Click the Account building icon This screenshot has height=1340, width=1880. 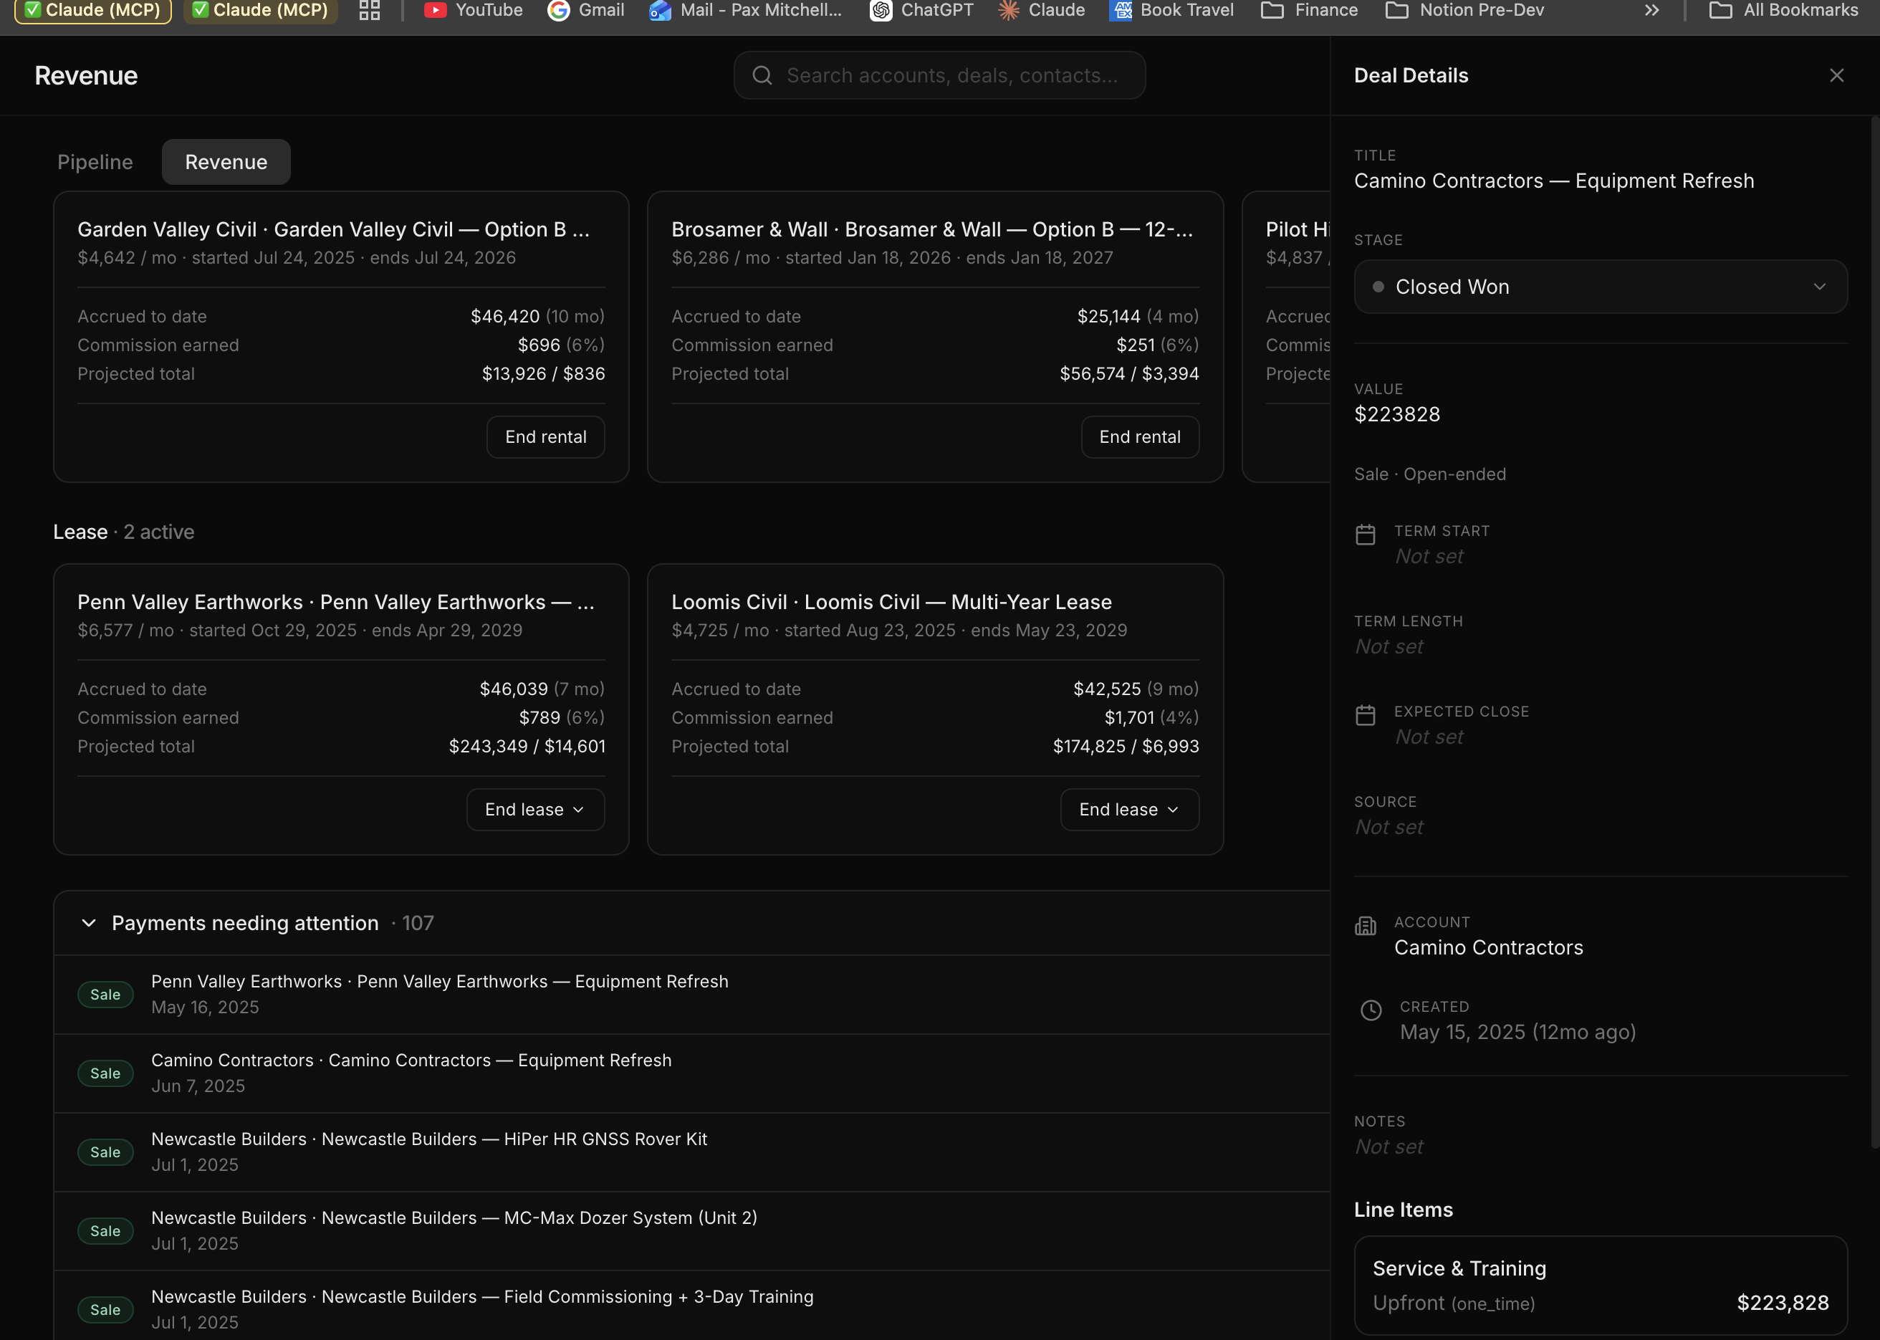1366,926
